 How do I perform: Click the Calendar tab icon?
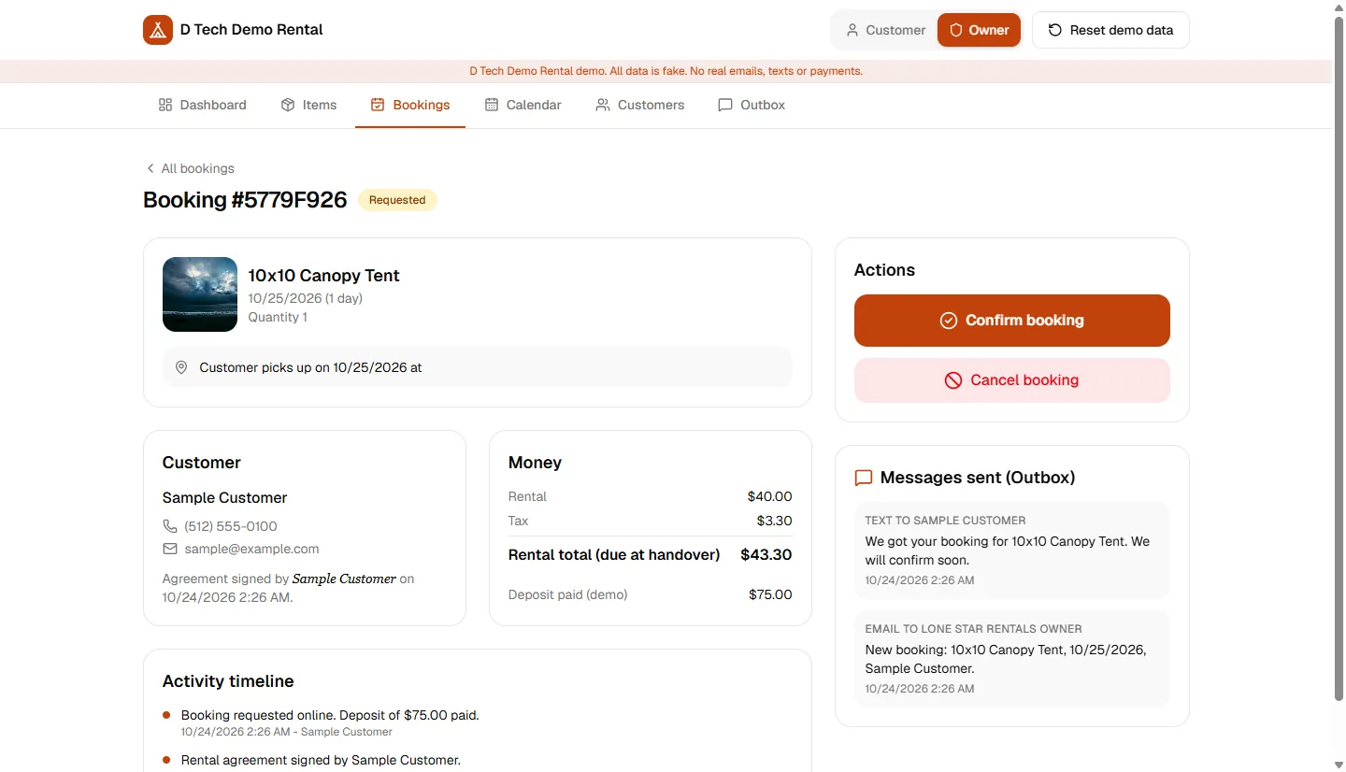[492, 105]
